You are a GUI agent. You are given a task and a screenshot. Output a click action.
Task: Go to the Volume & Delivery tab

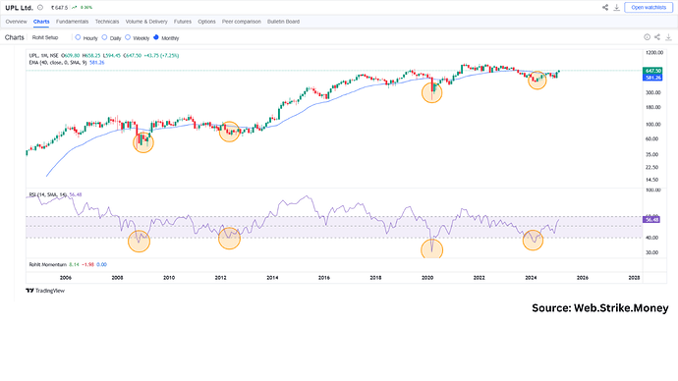pyautogui.click(x=146, y=22)
